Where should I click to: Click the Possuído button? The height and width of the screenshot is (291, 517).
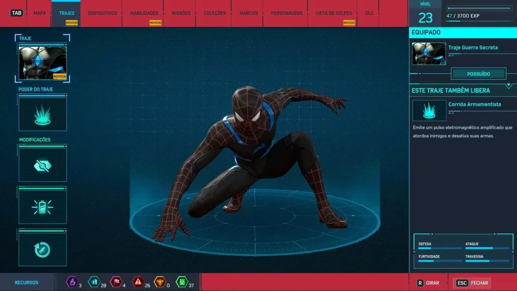pos(479,74)
